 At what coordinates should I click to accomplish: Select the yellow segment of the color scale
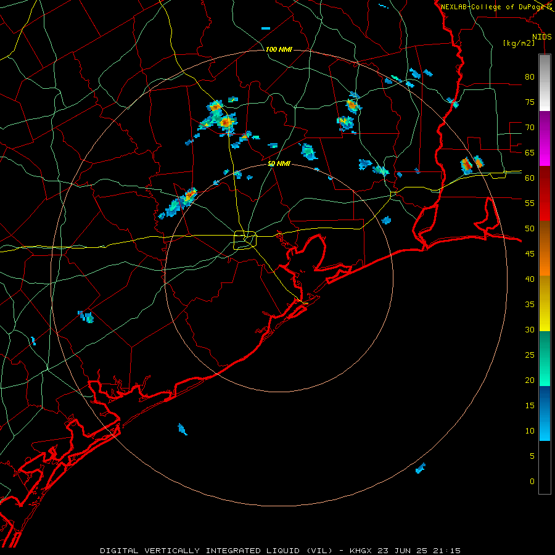545,303
